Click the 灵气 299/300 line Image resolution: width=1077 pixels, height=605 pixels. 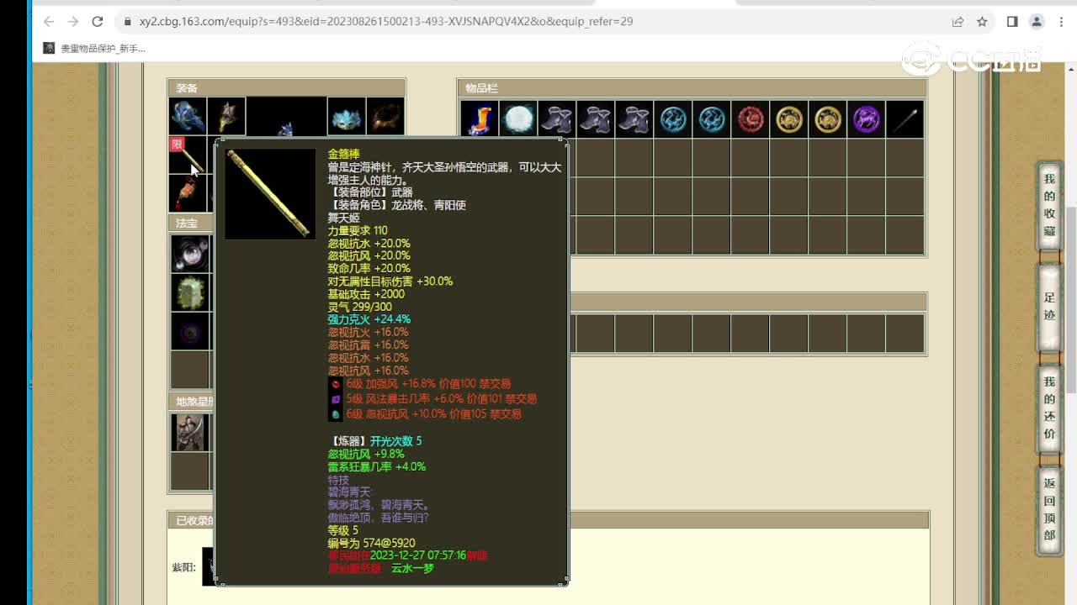click(359, 307)
